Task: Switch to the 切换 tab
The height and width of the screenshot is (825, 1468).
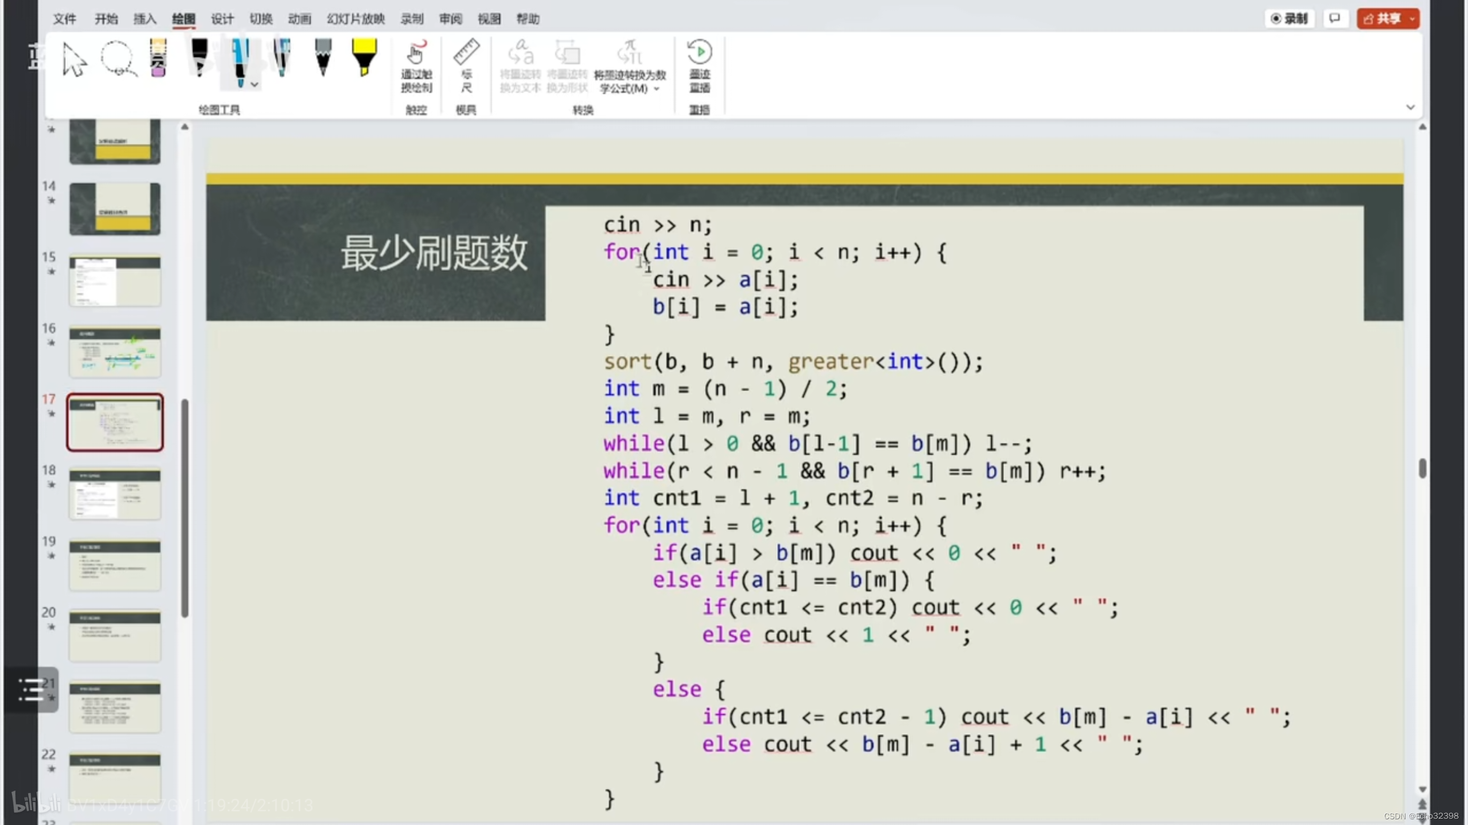Action: [261, 19]
